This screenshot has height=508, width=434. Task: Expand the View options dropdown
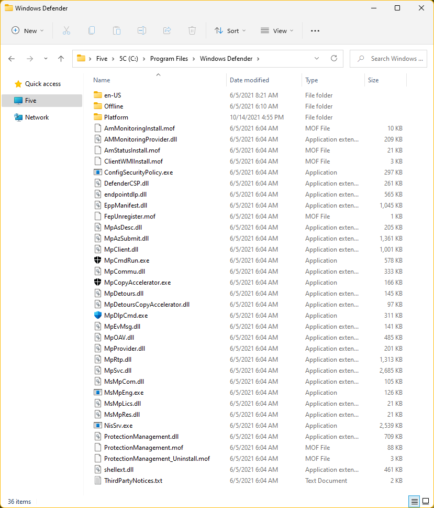click(277, 31)
